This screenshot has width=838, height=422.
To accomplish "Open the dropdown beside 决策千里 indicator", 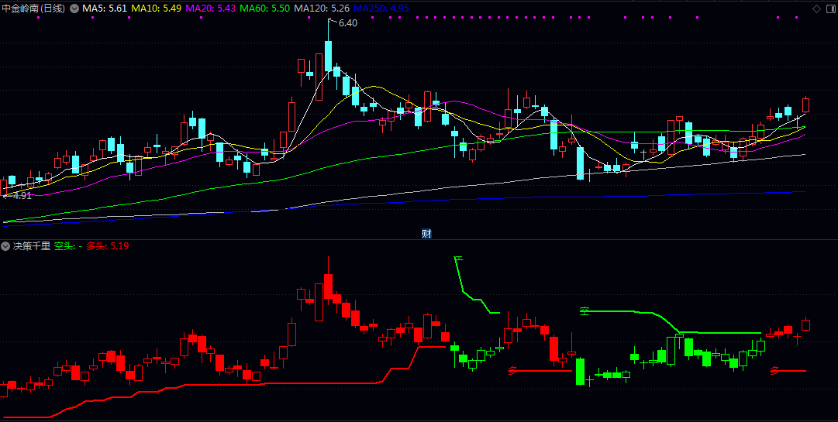I will (5, 246).
